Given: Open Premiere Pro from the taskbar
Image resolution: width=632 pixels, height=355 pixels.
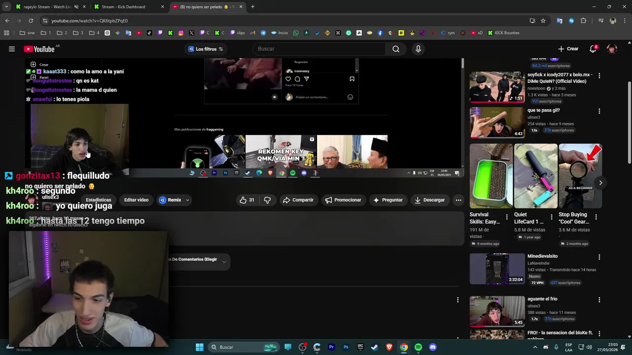Looking at the screenshot, I should coord(331,347).
